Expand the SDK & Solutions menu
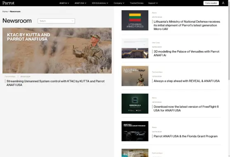 (x=100, y=3)
